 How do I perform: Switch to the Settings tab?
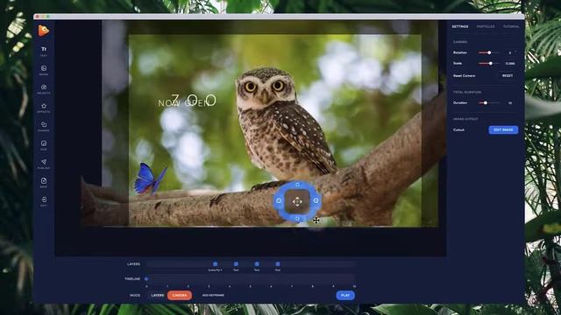click(x=460, y=26)
